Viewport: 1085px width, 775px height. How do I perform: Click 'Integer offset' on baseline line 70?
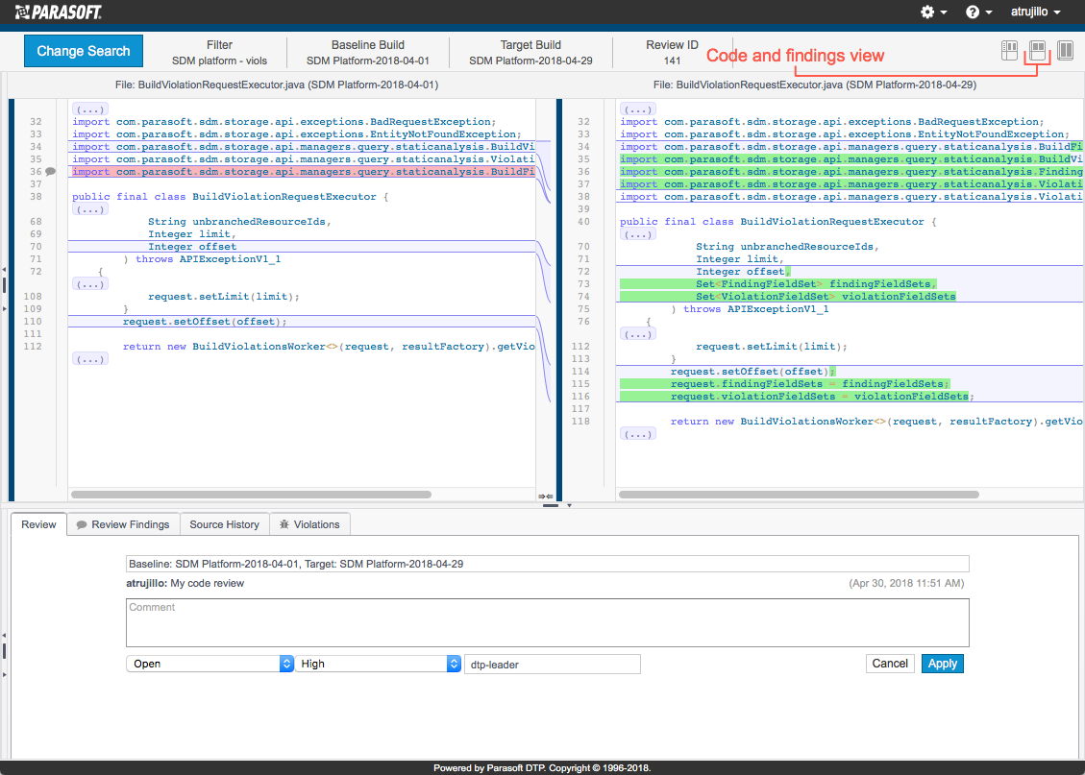click(191, 247)
